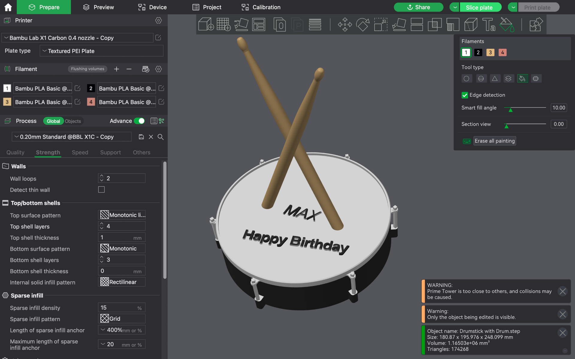Switch to the Project tab

pyautogui.click(x=207, y=7)
